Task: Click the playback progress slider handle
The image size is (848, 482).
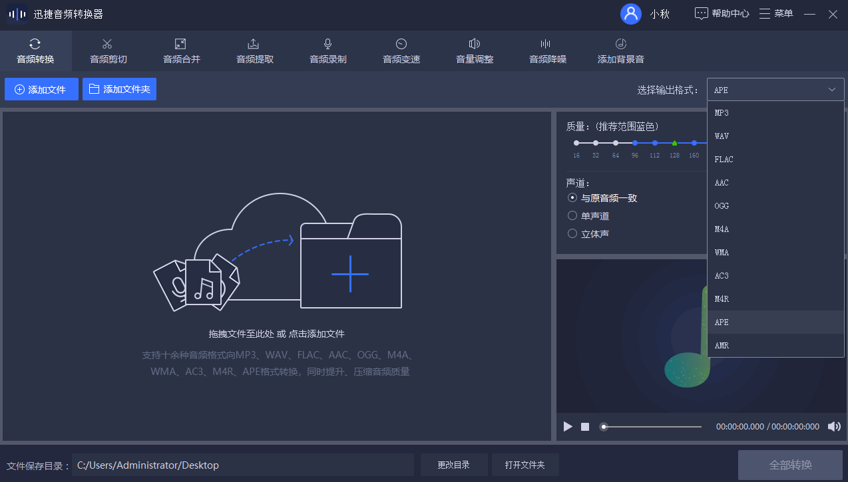Action: tap(604, 427)
